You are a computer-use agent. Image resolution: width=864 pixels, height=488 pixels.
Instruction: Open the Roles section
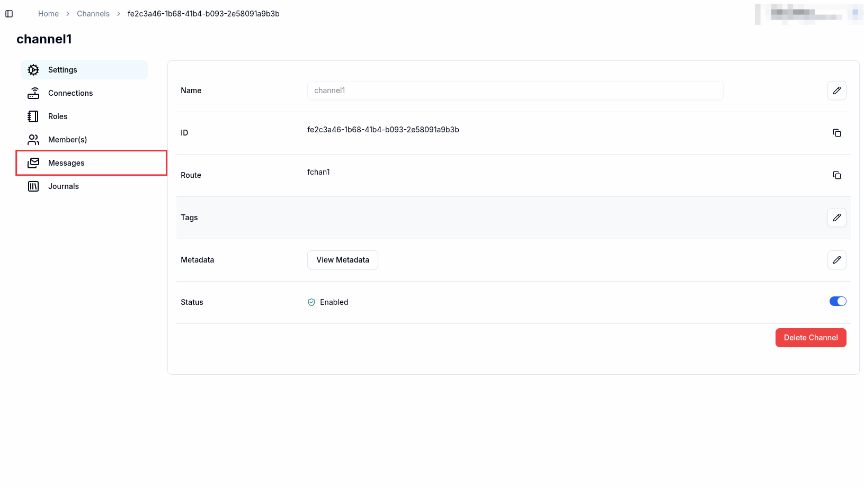58,116
